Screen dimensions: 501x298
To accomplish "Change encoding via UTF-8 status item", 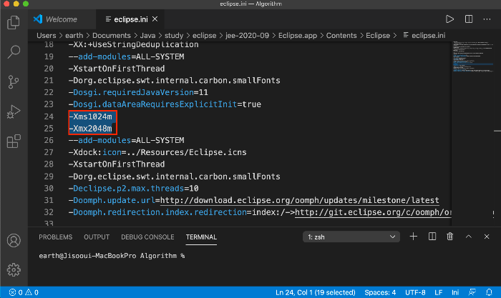I will pos(415,292).
